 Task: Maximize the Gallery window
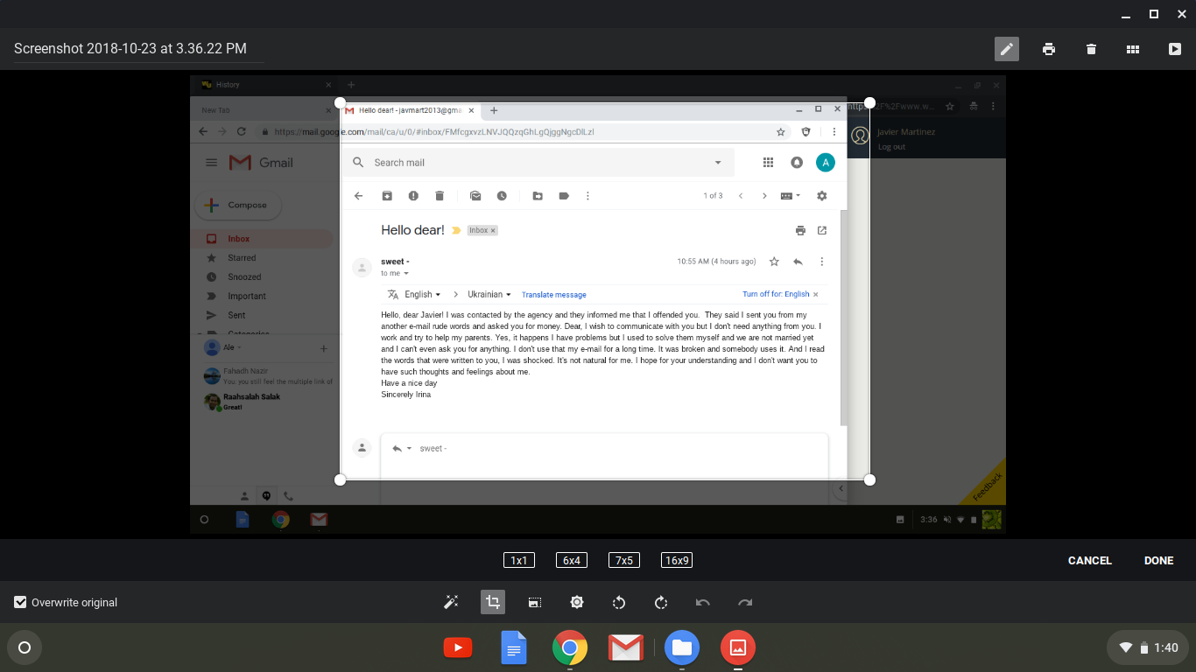(1154, 14)
